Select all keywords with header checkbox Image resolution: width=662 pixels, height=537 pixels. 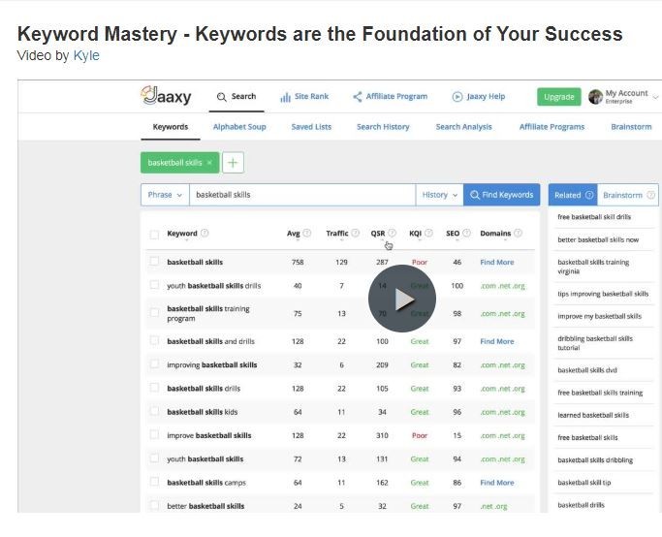[154, 235]
